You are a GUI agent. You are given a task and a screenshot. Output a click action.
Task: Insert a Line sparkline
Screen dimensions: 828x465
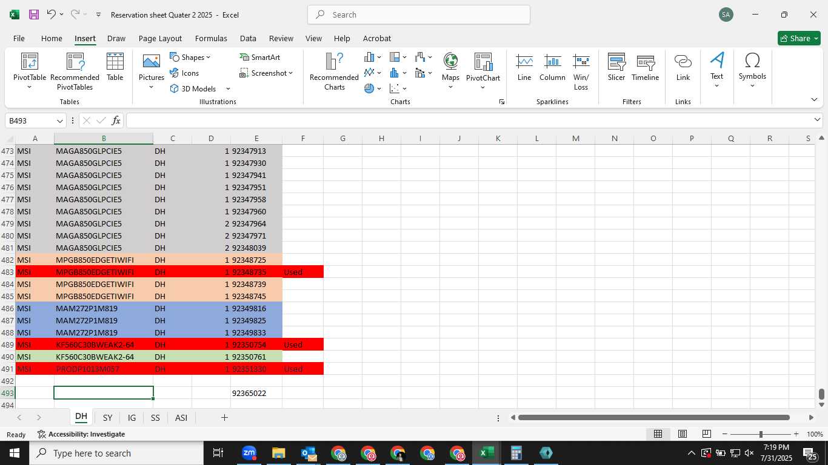[x=524, y=67]
